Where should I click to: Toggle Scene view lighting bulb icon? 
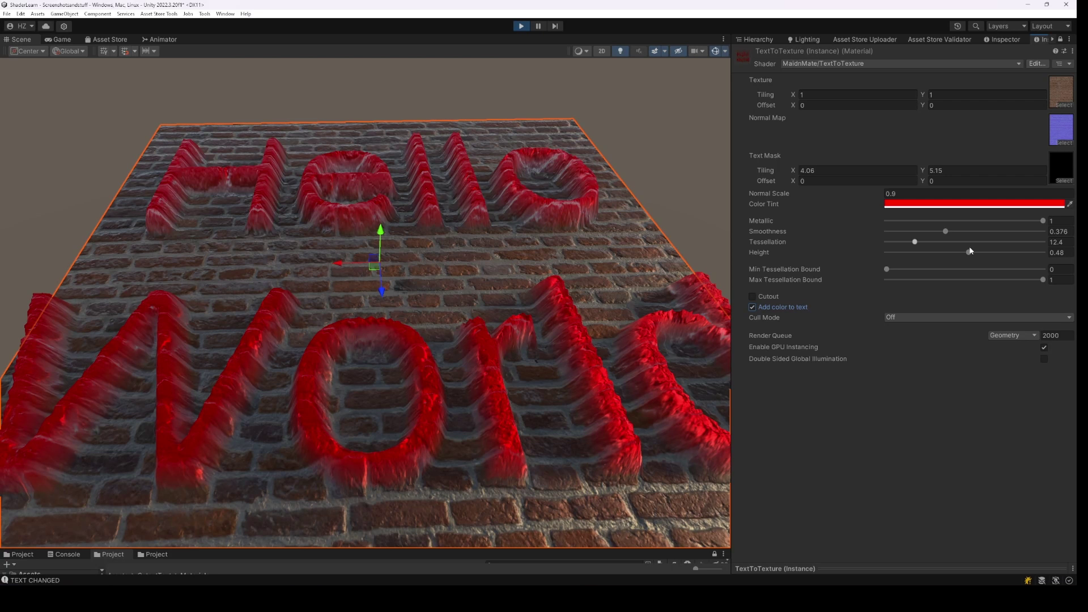click(x=620, y=51)
